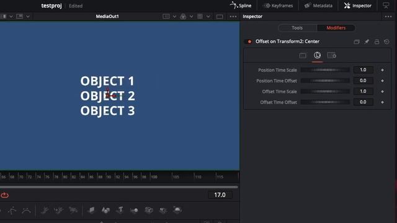Add keyframe for Position Time Scale
The width and height of the screenshot is (397, 223).
click(382, 70)
